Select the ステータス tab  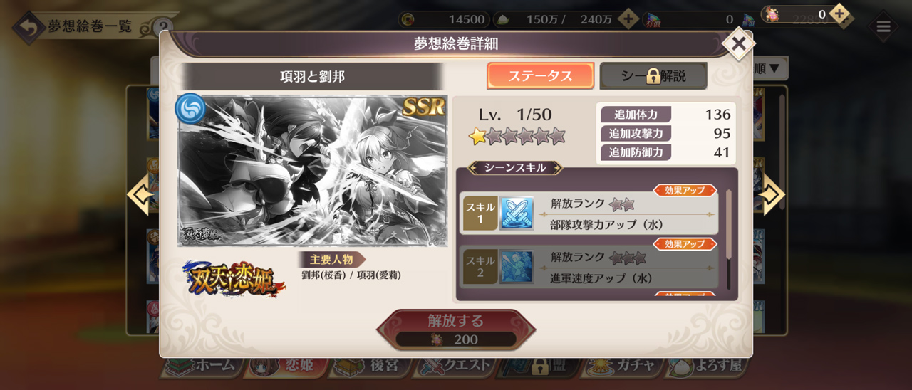[x=540, y=76]
